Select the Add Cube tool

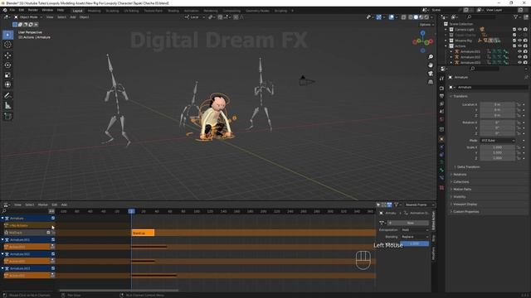(x=7, y=116)
